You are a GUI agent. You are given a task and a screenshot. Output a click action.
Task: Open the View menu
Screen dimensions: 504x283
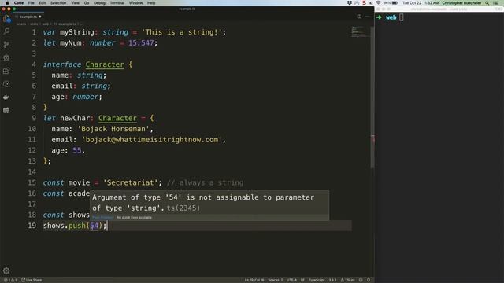click(x=76, y=3)
